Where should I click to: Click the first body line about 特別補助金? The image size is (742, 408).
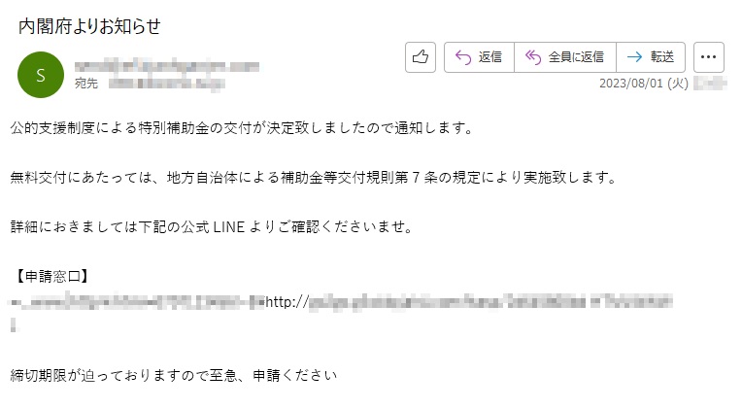coord(242,128)
